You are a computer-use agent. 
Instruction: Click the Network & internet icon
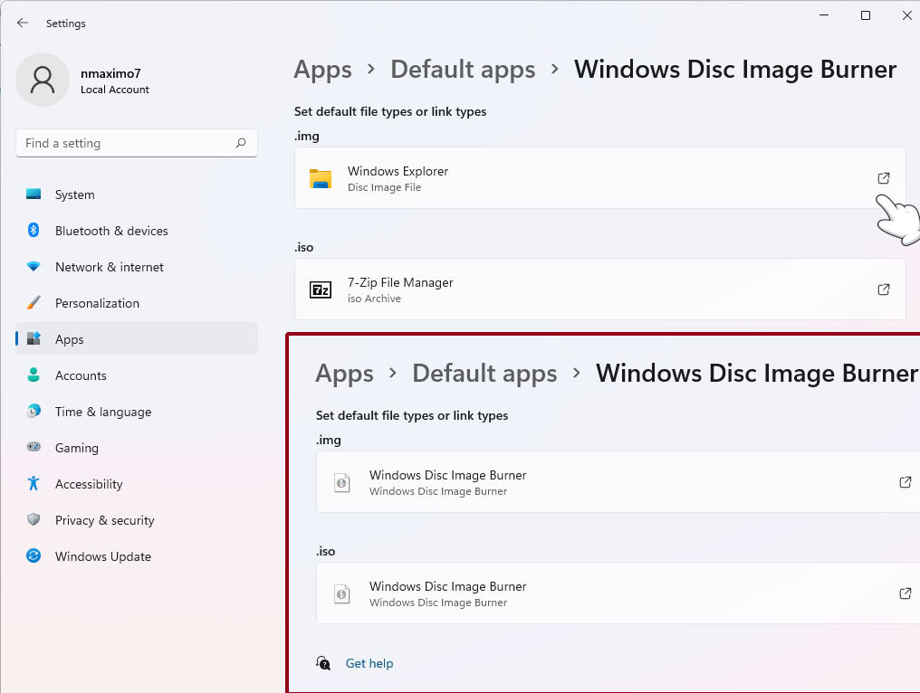(x=34, y=267)
